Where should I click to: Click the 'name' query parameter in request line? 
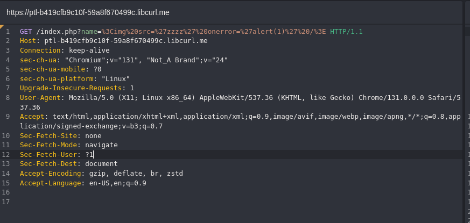[89, 31]
